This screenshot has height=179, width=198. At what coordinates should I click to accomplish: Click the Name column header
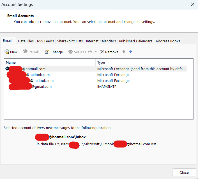(50, 62)
